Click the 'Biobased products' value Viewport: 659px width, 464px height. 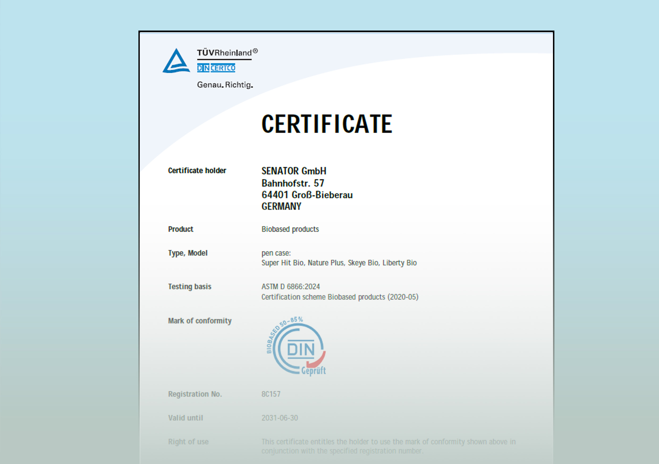290,229
